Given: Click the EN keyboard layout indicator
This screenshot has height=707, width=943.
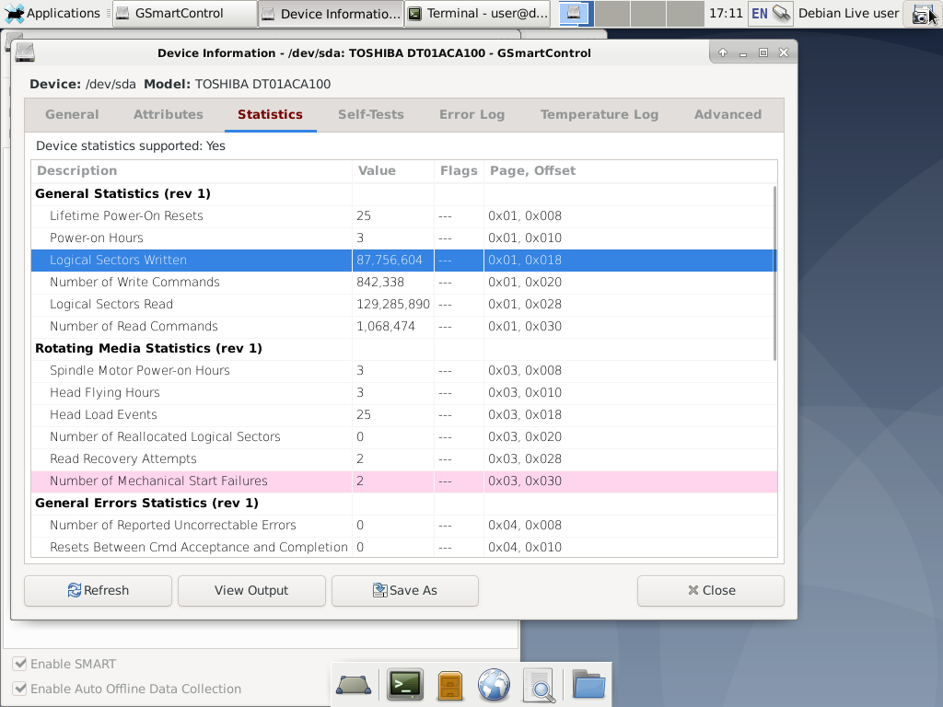Looking at the screenshot, I should (760, 13).
